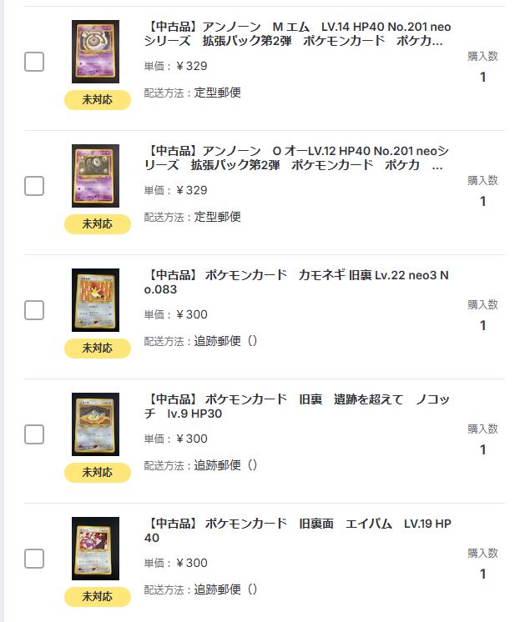Click 未対応 status badge under ノコッチ card

point(98,473)
